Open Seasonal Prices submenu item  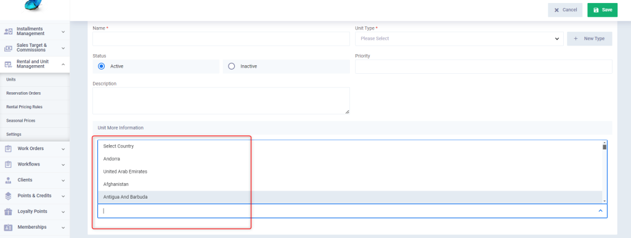click(x=35, y=121)
